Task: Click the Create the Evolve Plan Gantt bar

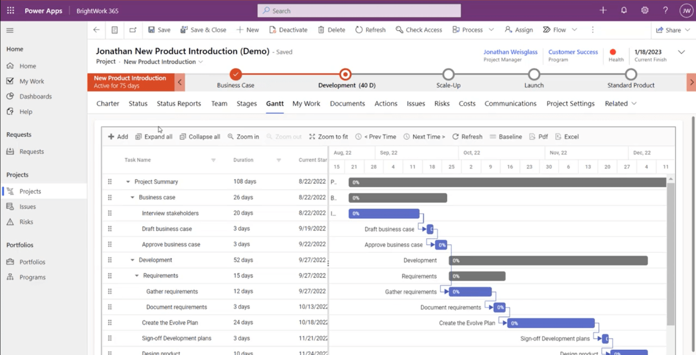Action: pos(550,323)
